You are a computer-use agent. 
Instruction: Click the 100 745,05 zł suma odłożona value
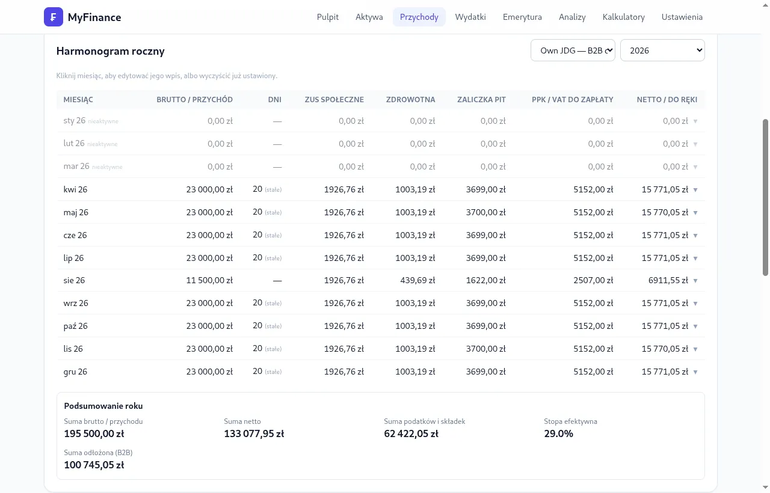(94, 465)
